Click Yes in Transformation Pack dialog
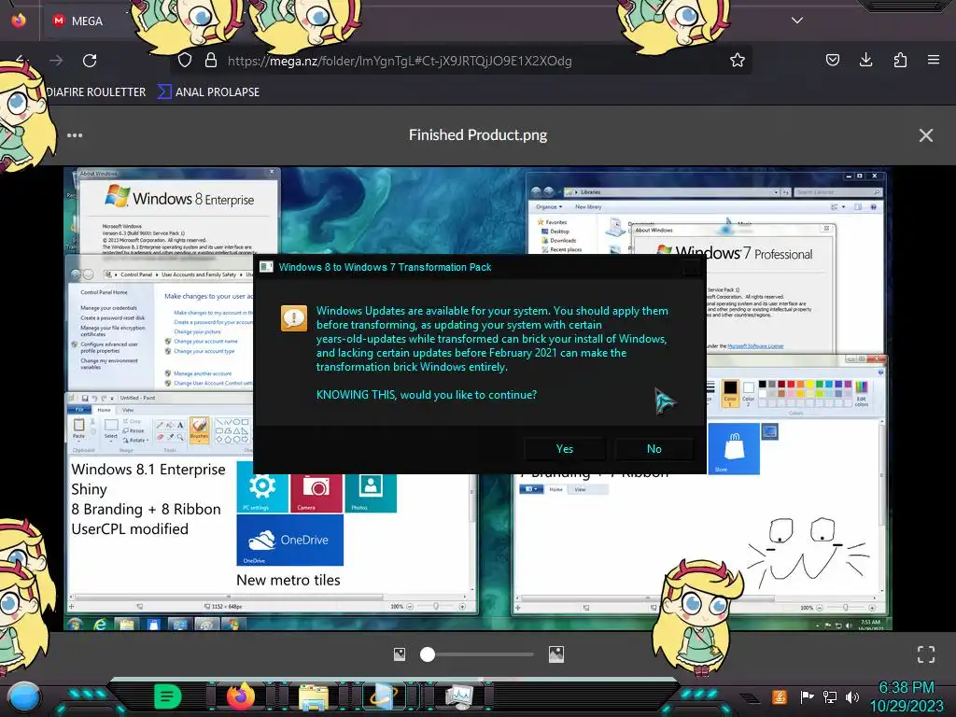This screenshot has width=956, height=717. pyautogui.click(x=565, y=449)
